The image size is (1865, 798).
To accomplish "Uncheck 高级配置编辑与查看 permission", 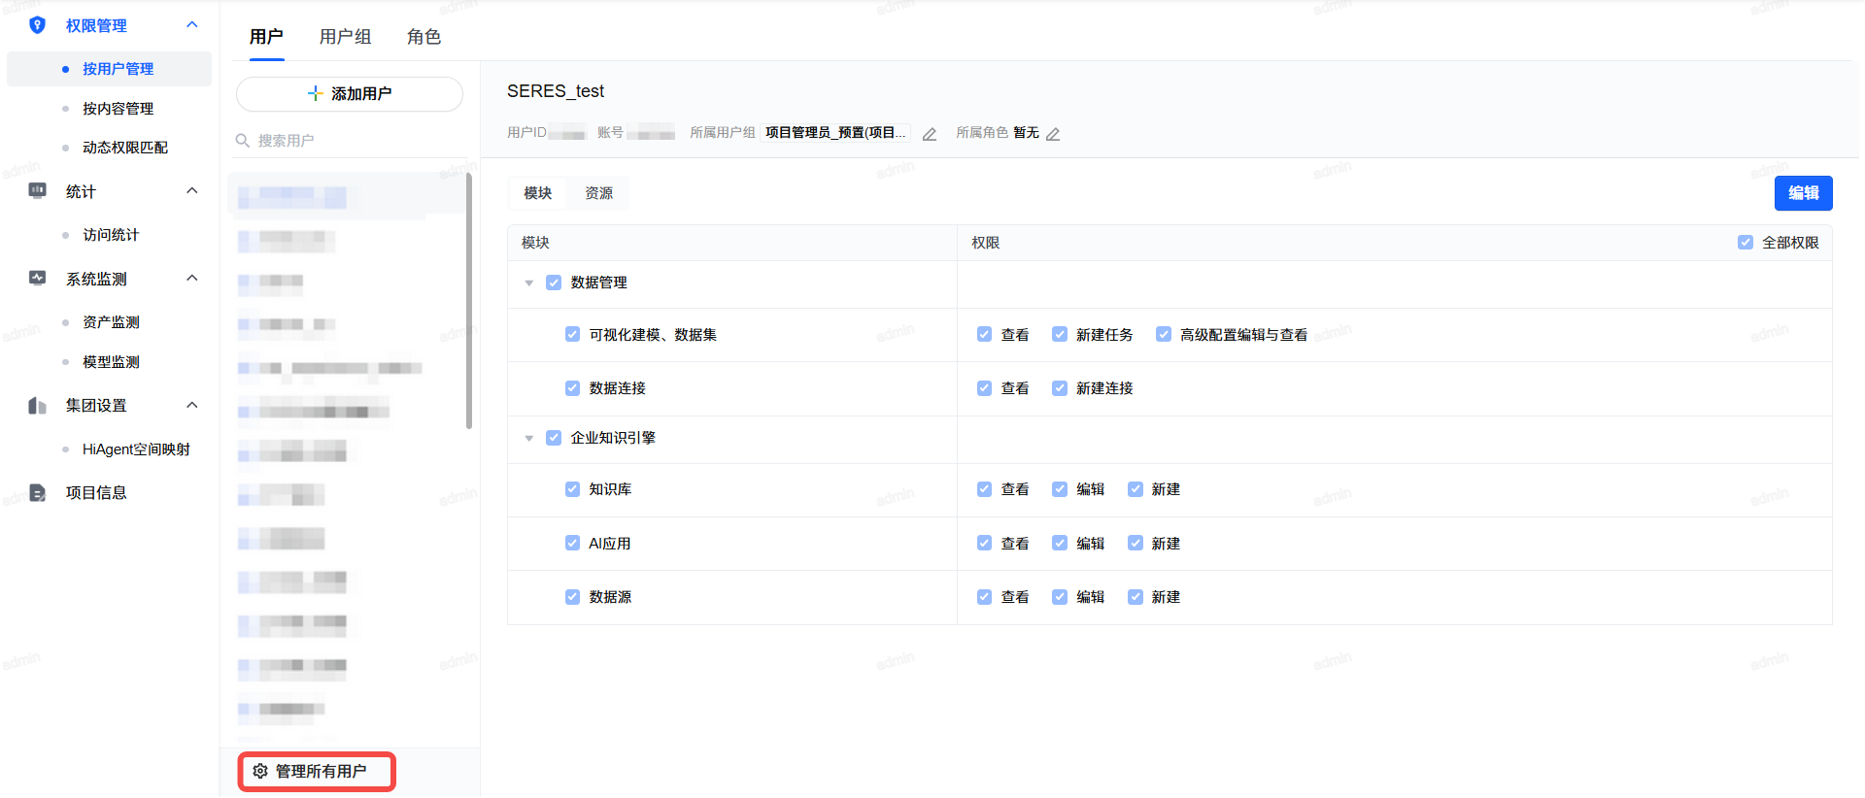I will click(x=1163, y=335).
